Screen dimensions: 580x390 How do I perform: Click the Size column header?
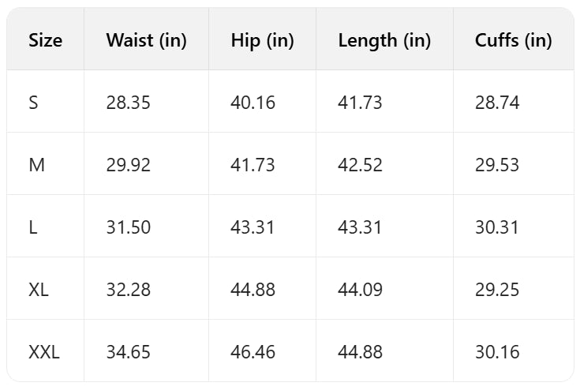[x=45, y=41]
